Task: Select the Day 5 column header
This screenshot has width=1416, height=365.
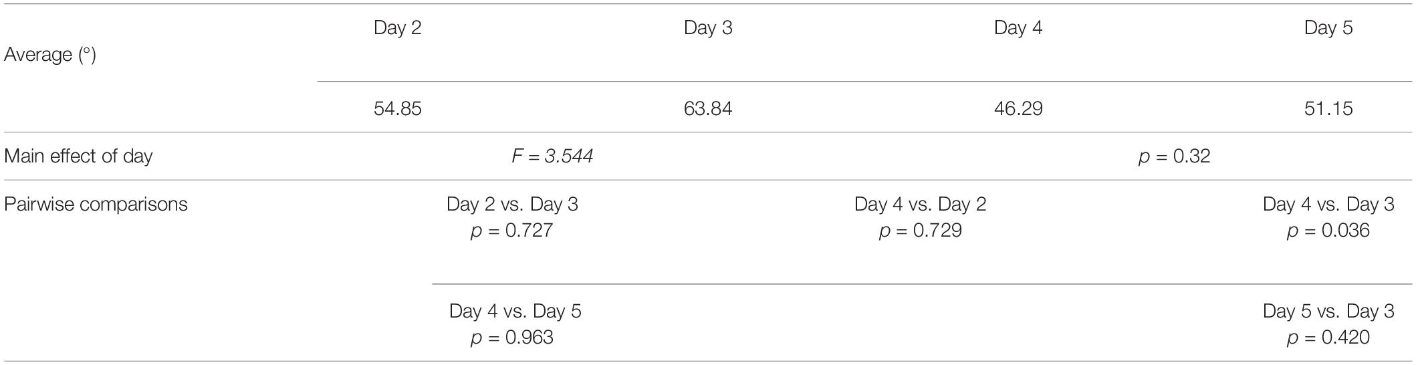Action: [1328, 28]
